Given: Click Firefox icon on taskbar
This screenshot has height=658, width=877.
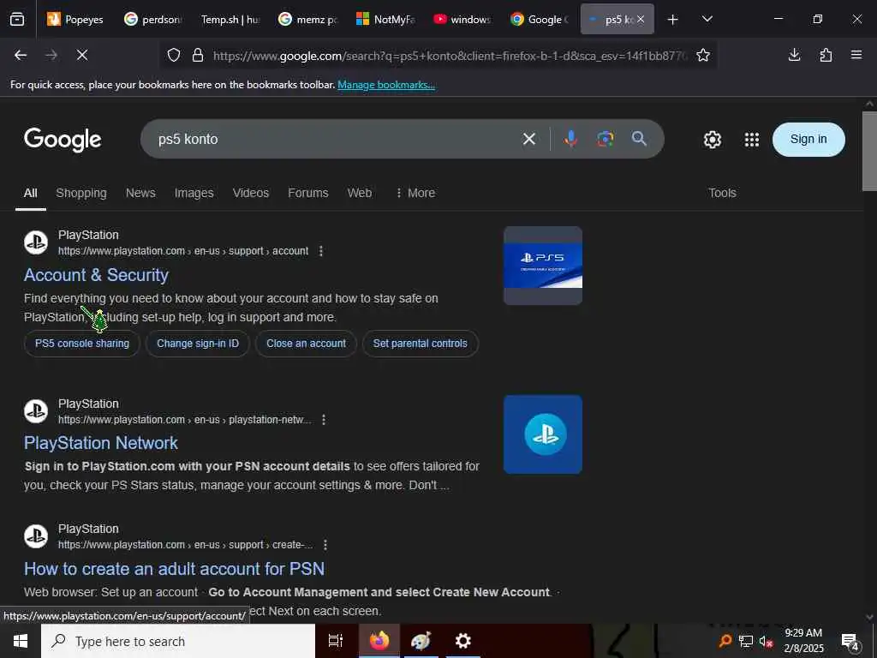Looking at the screenshot, I should tap(379, 641).
